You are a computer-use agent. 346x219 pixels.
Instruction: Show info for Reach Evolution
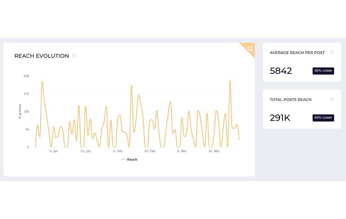(x=74, y=56)
